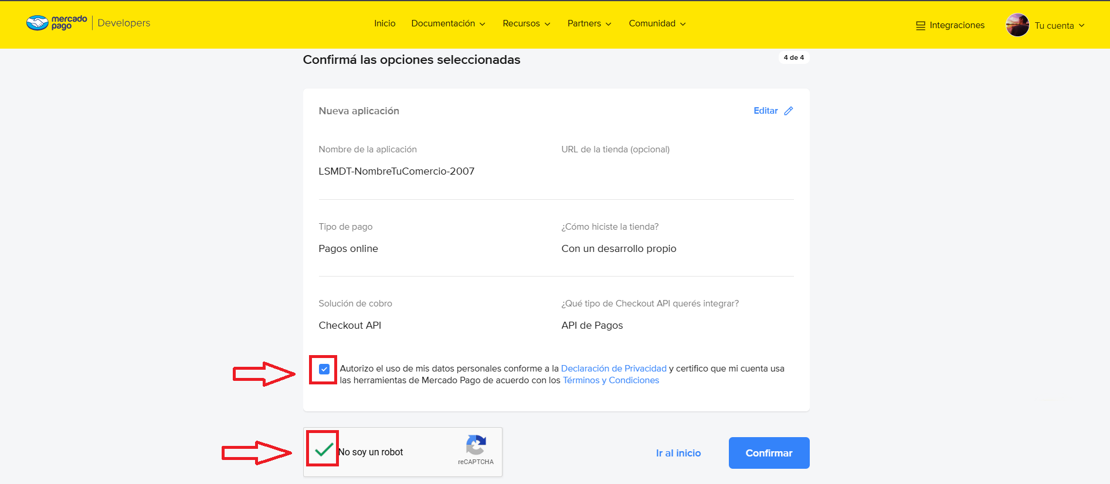This screenshot has height=484, width=1110.
Task: Click the 'Tipo de pago' label
Action: click(345, 227)
